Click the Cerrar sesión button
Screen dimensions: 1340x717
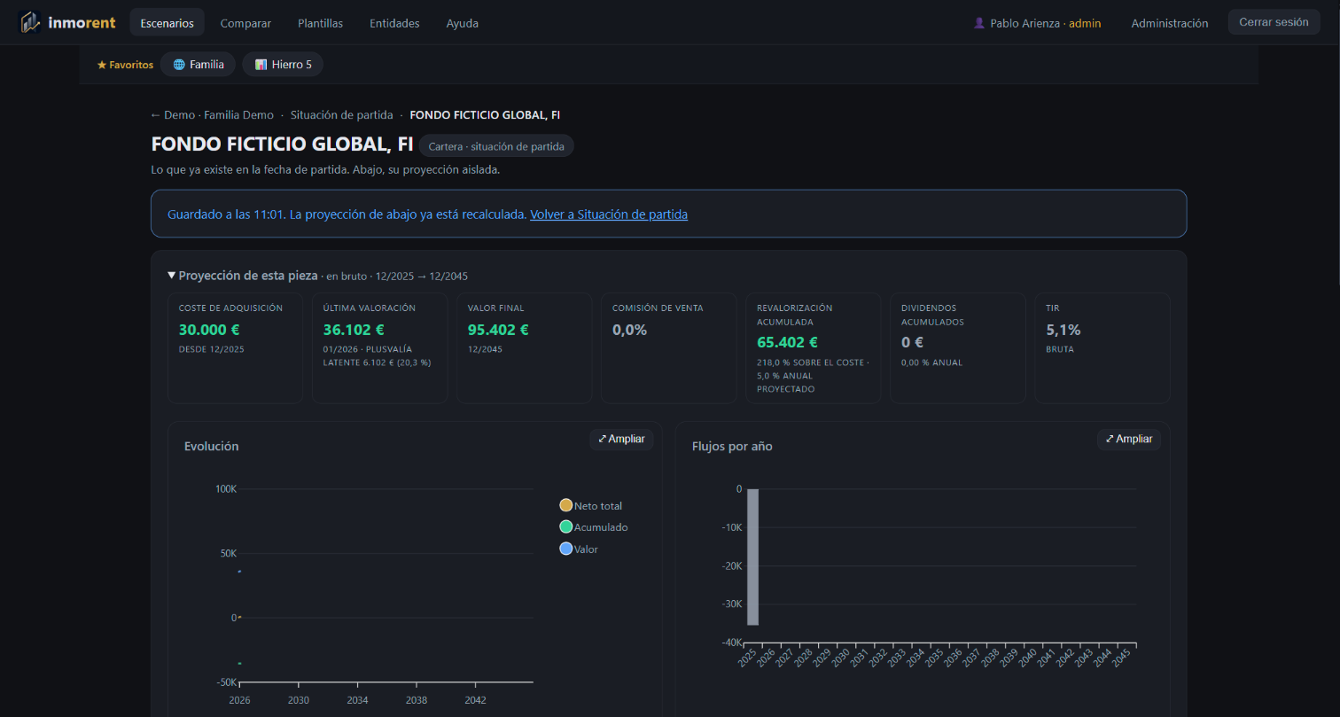tap(1274, 22)
